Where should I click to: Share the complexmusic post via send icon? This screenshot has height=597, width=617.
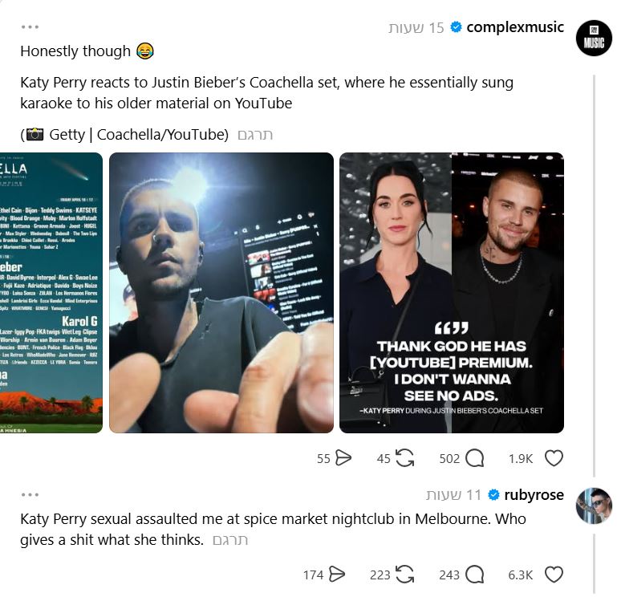[343, 458]
